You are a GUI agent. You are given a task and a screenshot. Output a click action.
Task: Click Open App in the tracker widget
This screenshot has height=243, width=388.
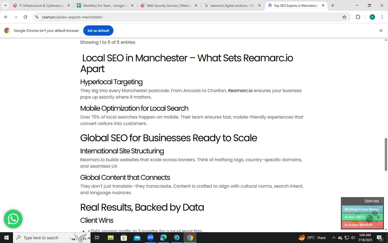(373, 201)
